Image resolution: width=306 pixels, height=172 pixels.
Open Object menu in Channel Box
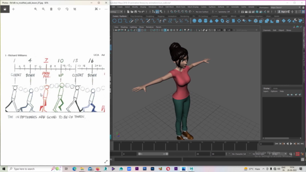pyautogui.click(x=281, y=30)
